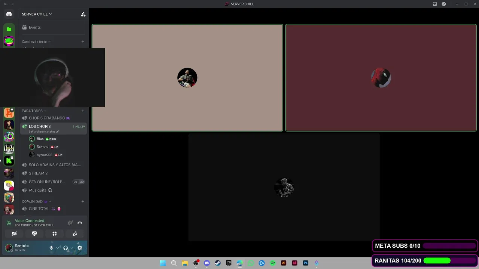Join the CHORIS GRABANDO voice channel

coord(53,118)
